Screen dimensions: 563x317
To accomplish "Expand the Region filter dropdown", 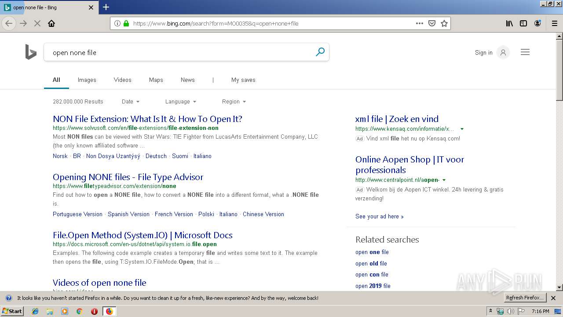I will tap(234, 102).
